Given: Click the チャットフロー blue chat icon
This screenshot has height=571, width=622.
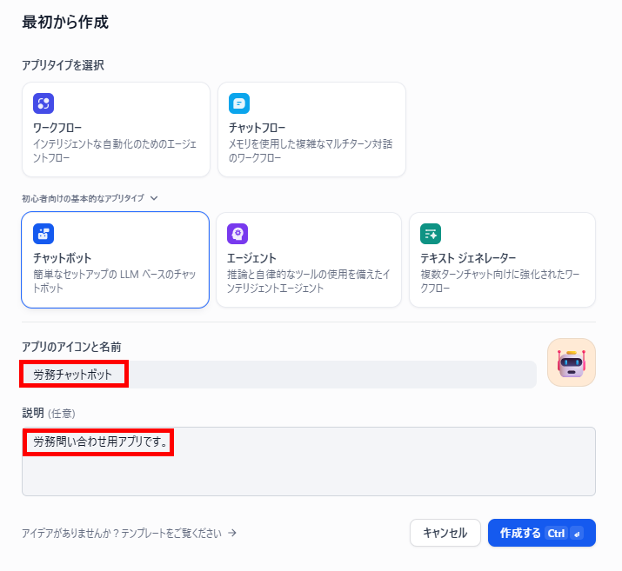Looking at the screenshot, I should click(x=239, y=103).
